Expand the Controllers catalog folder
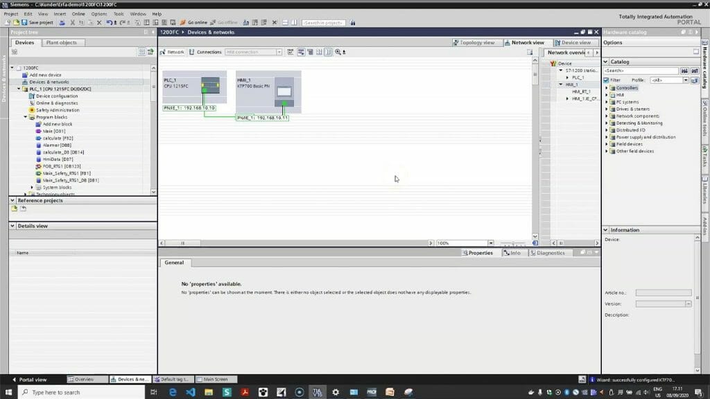The image size is (710, 399). point(607,88)
